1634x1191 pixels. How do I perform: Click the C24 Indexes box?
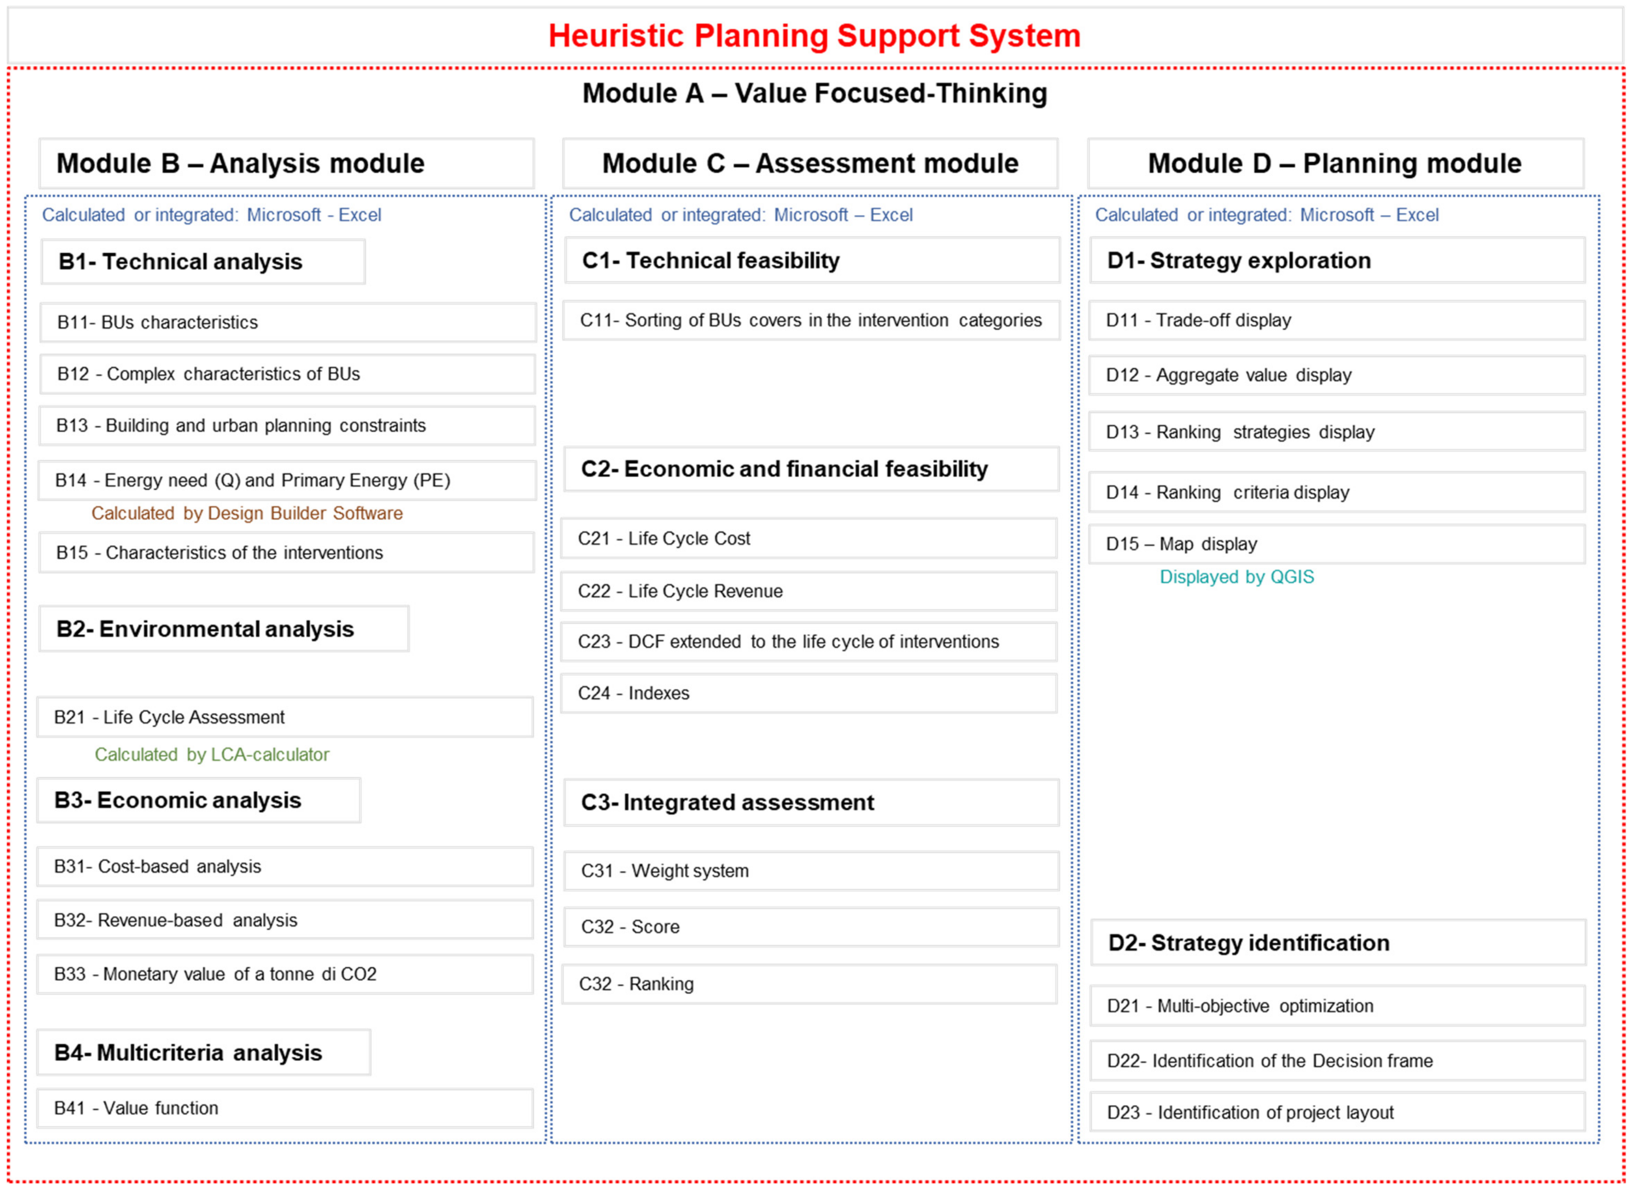pyautogui.click(x=808, y=693)
